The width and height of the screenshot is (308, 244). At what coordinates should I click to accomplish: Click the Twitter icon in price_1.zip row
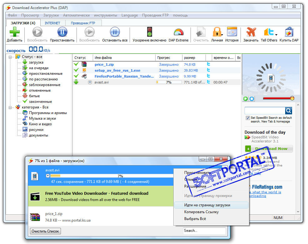pyautogui.click(x=209, y=64)
